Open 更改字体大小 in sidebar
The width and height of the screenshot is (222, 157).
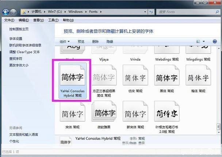(19, 65)
